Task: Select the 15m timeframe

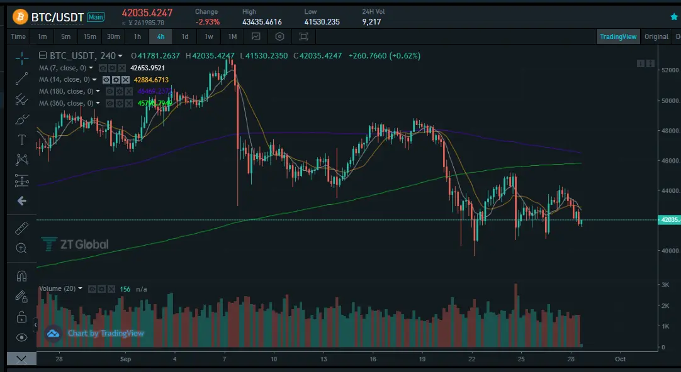Action: click(x=90, y=36)
